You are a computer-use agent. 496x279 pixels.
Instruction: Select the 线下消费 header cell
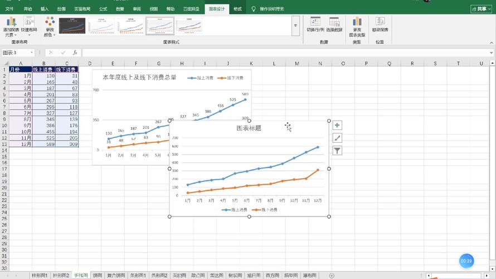click(67, 69)
